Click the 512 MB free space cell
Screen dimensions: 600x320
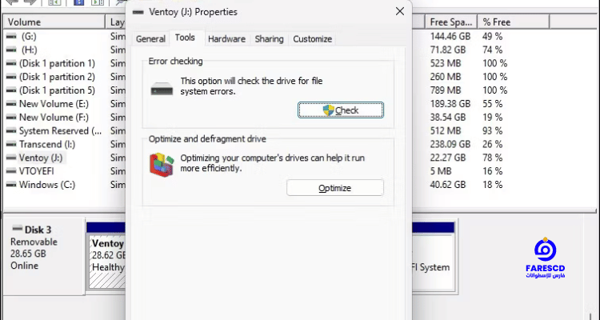[446, 131]
